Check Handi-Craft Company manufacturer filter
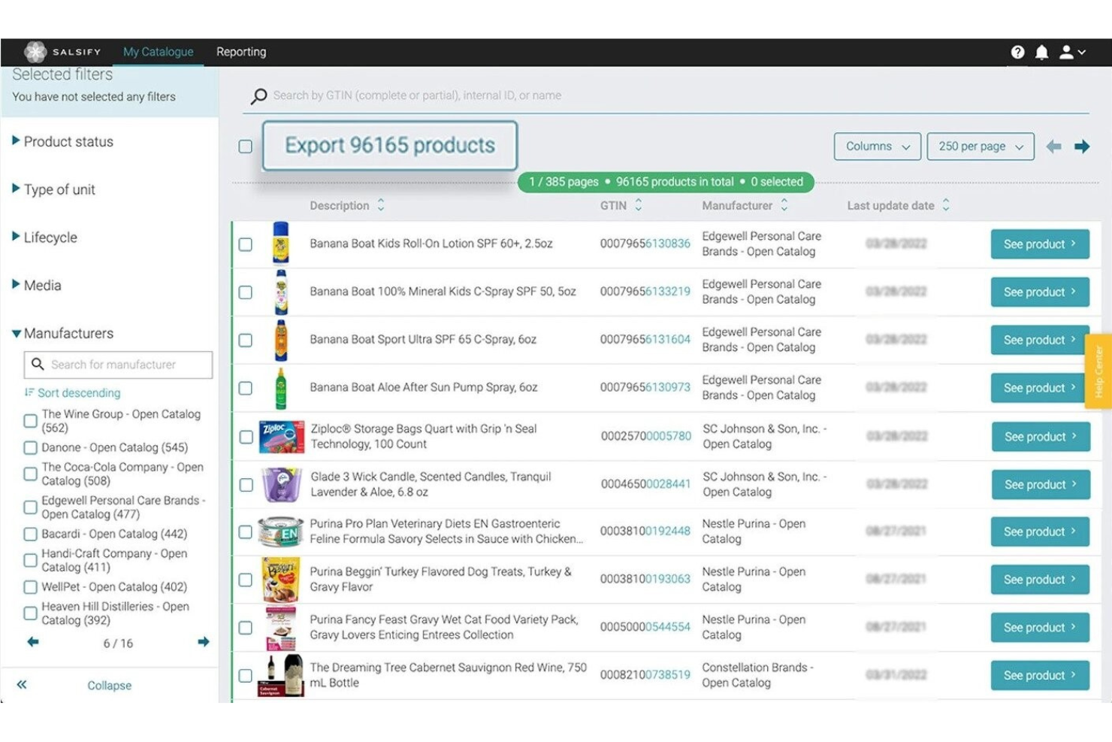 30,561
